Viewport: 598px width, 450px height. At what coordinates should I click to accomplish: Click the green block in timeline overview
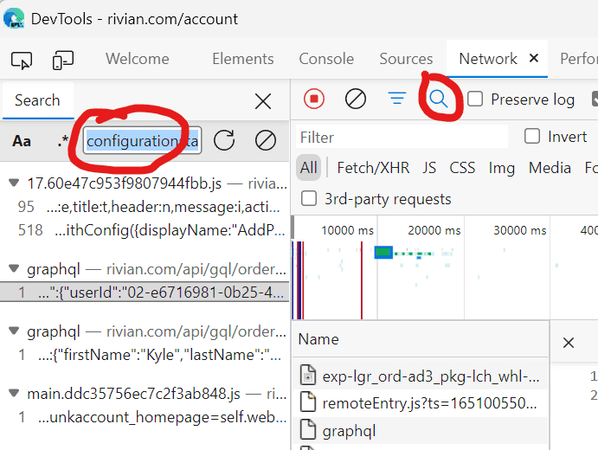tap(383, 252)
